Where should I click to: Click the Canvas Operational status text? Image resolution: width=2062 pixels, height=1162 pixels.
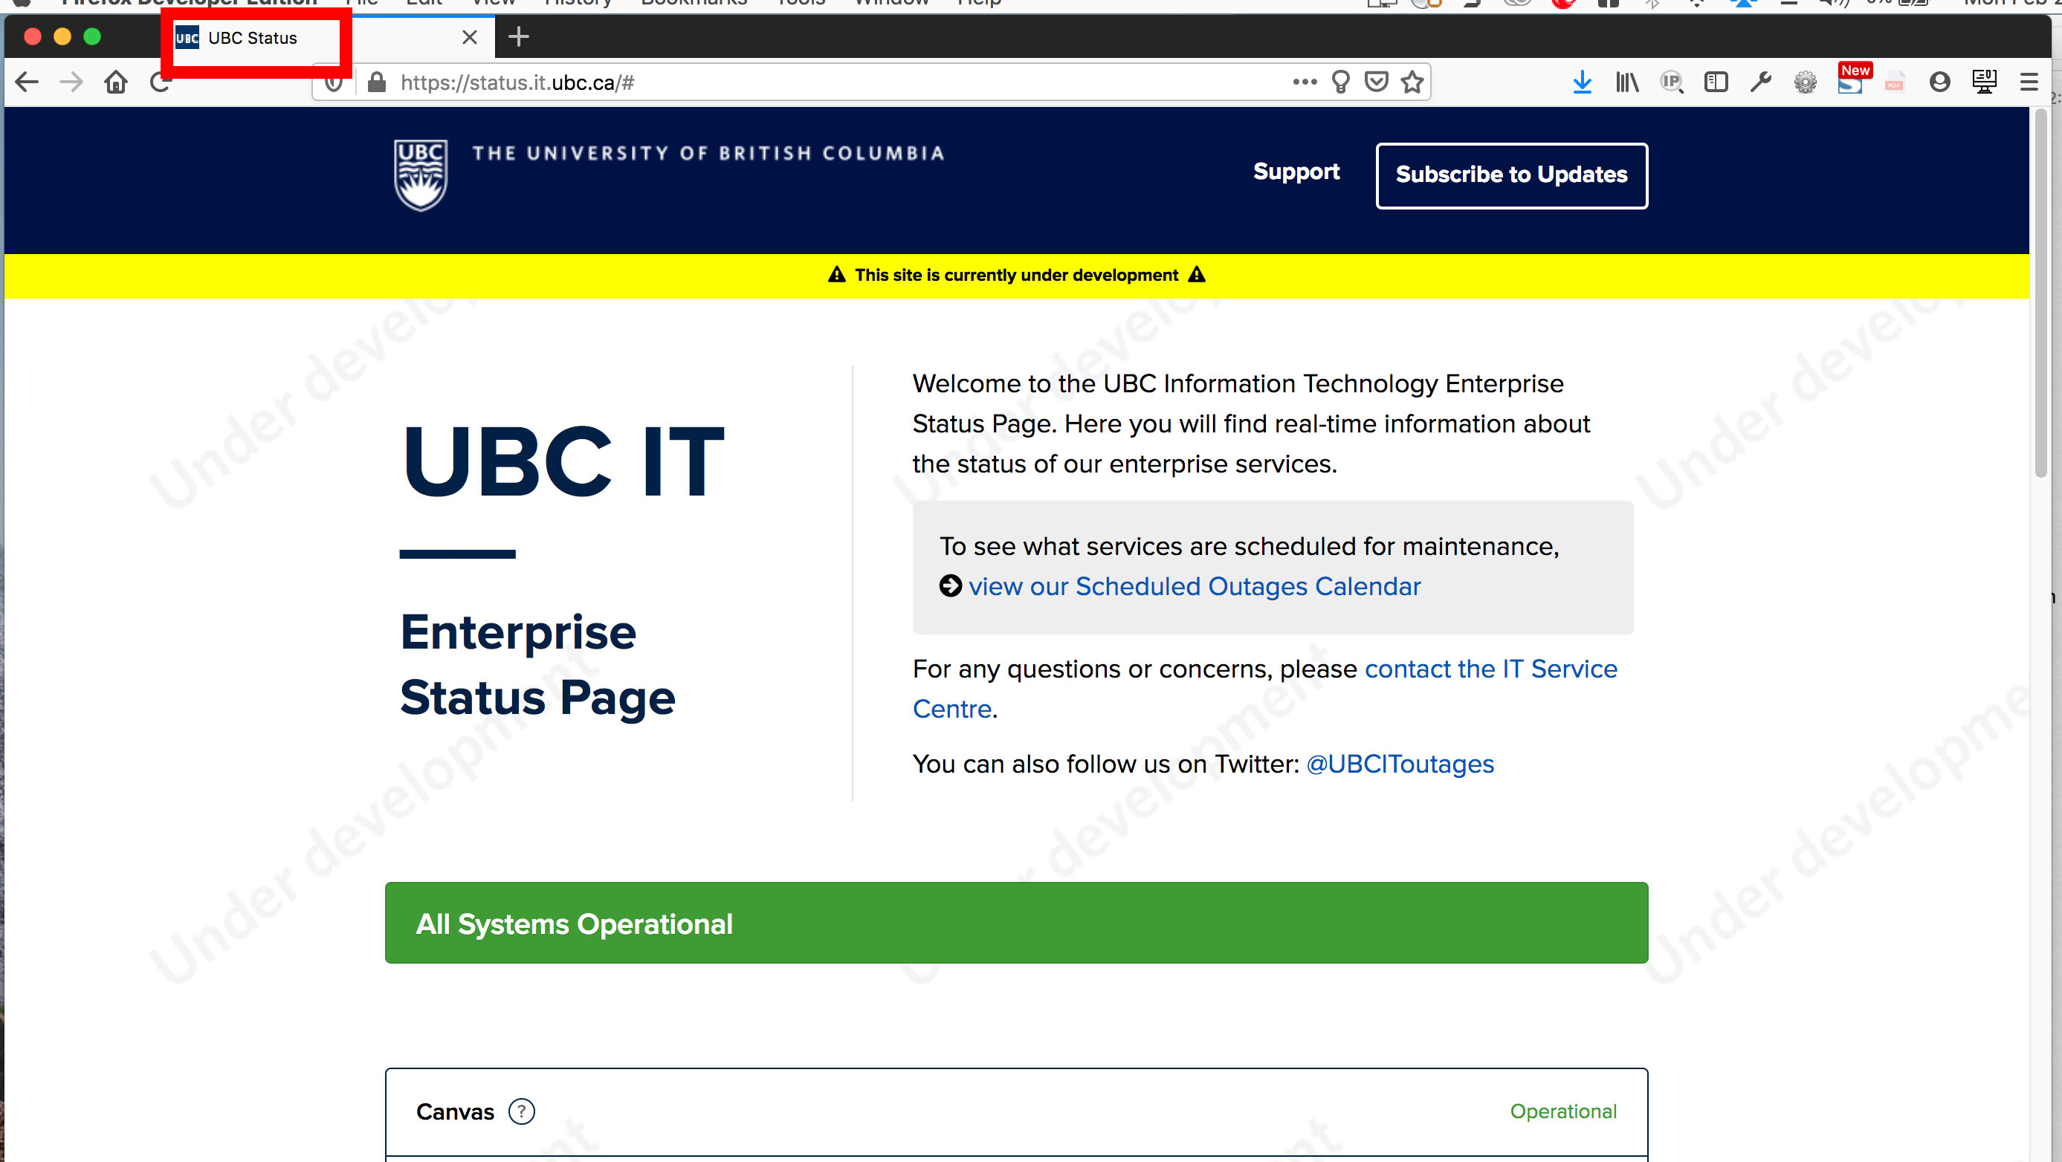pyautogui.click(x=1562, y=1111)
